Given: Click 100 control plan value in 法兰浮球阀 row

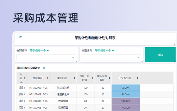Looking at the screenshot, I should [85, 88].
